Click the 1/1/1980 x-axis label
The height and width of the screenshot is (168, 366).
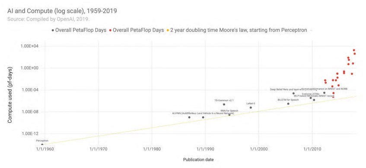click(x=152, y=149)
